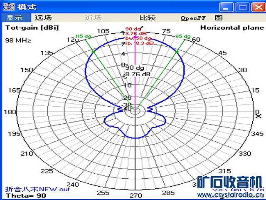Screen dimensions: 266x200
Task: Click the red 'fb: 18.3 dB' readout
Action: (x=140, y=43)
